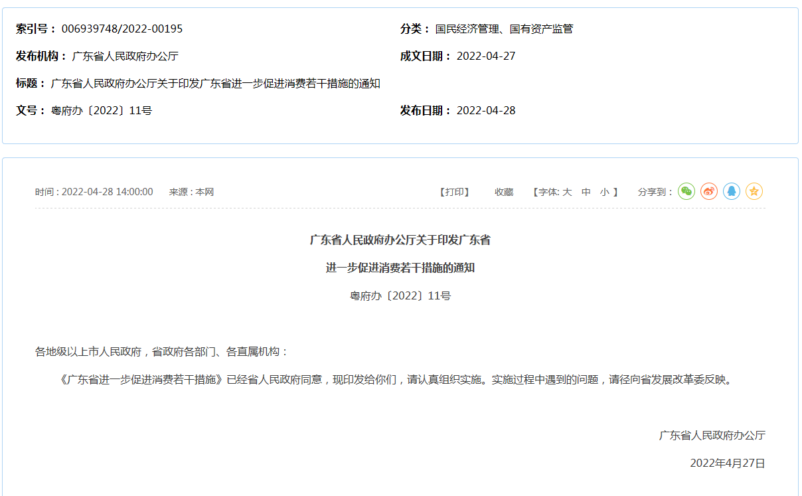Select closing date 2022年4月27日
802x496 pixels.
click(728, 463)
